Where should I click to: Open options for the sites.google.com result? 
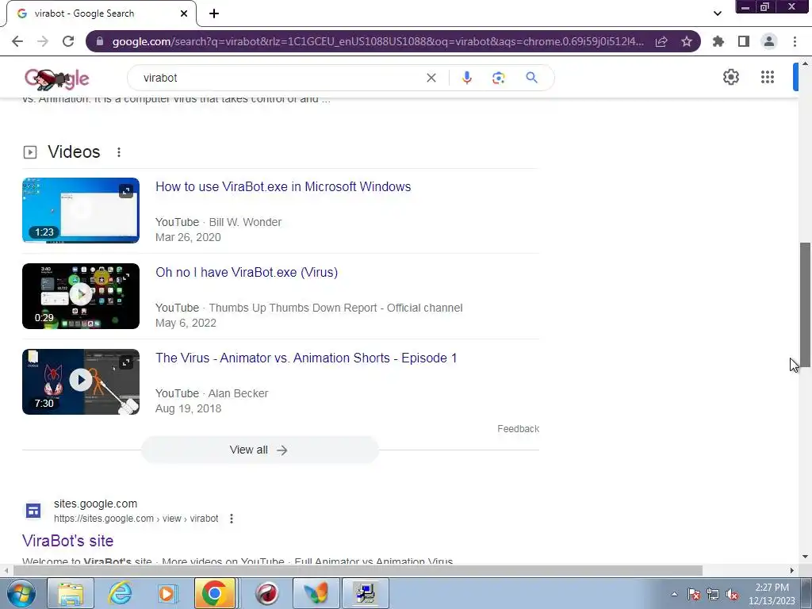232,519
